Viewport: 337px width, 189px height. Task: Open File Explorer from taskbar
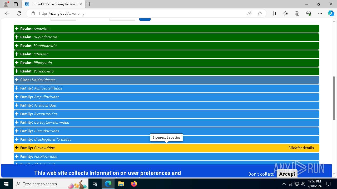[x=121, y=184]
